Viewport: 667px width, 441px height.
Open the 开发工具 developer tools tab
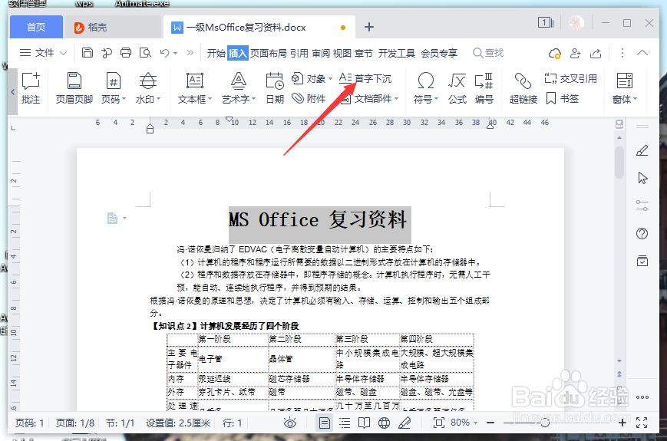[397, 53]
